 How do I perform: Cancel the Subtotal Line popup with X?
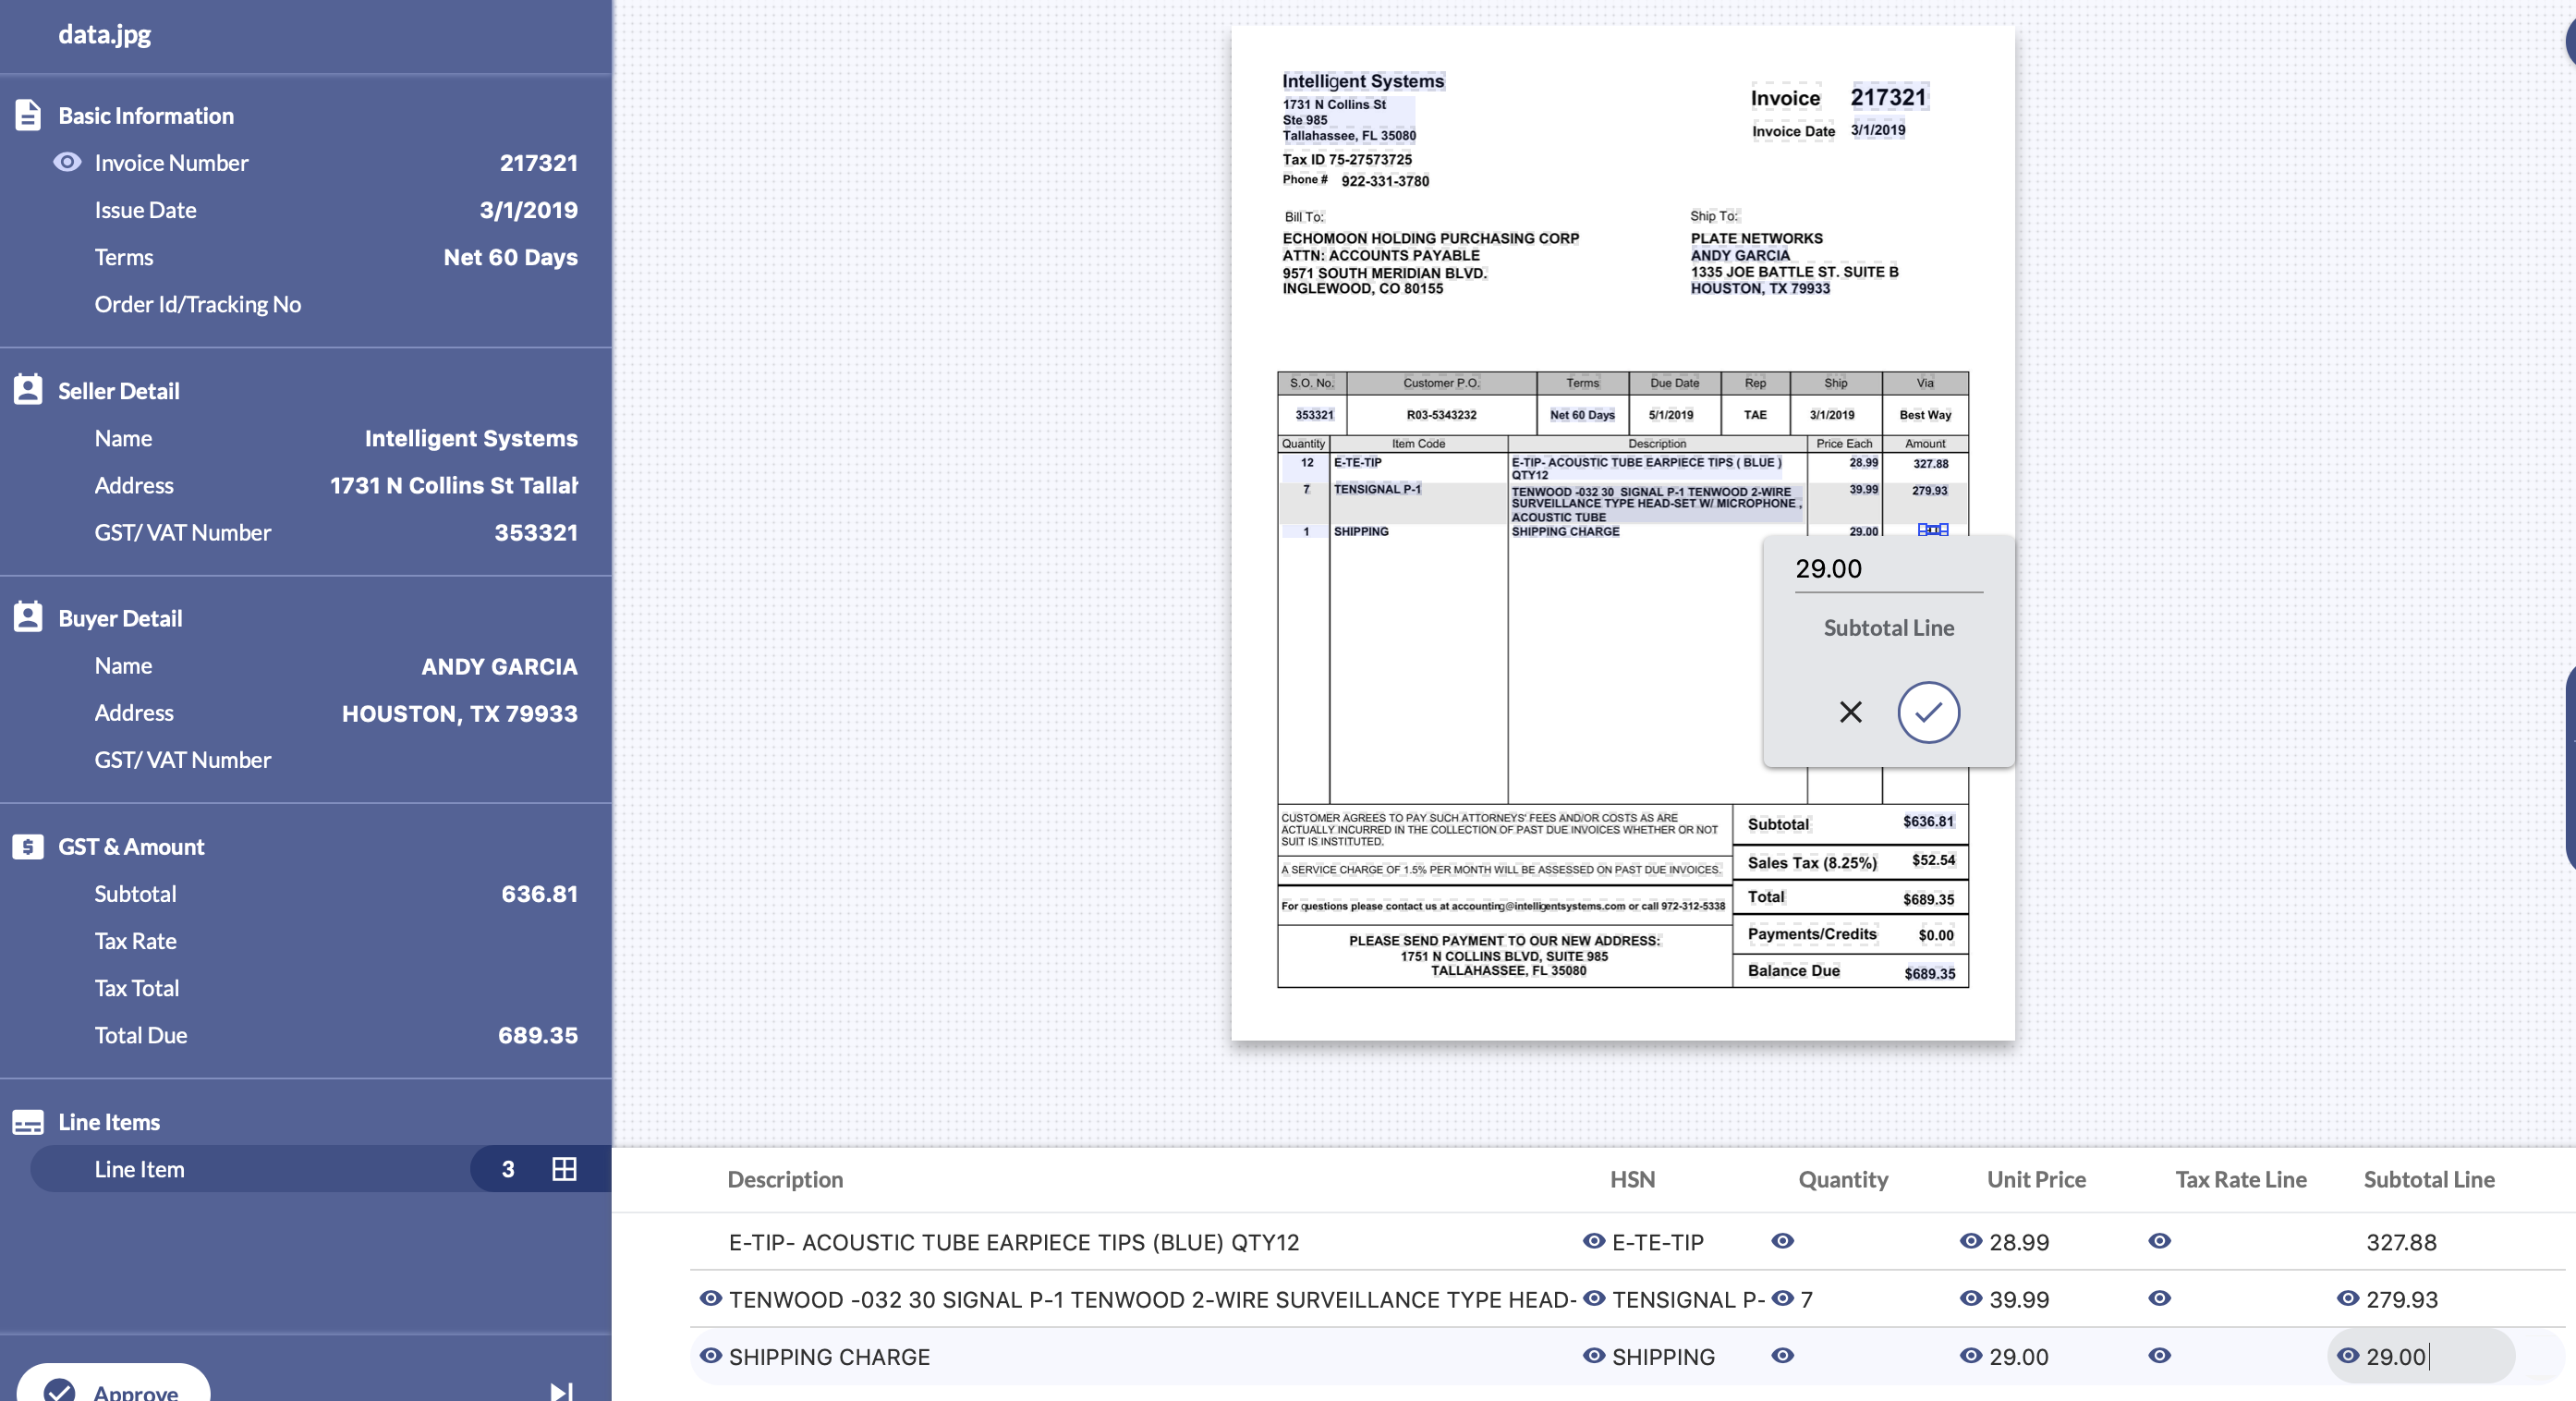(1851, 712)
